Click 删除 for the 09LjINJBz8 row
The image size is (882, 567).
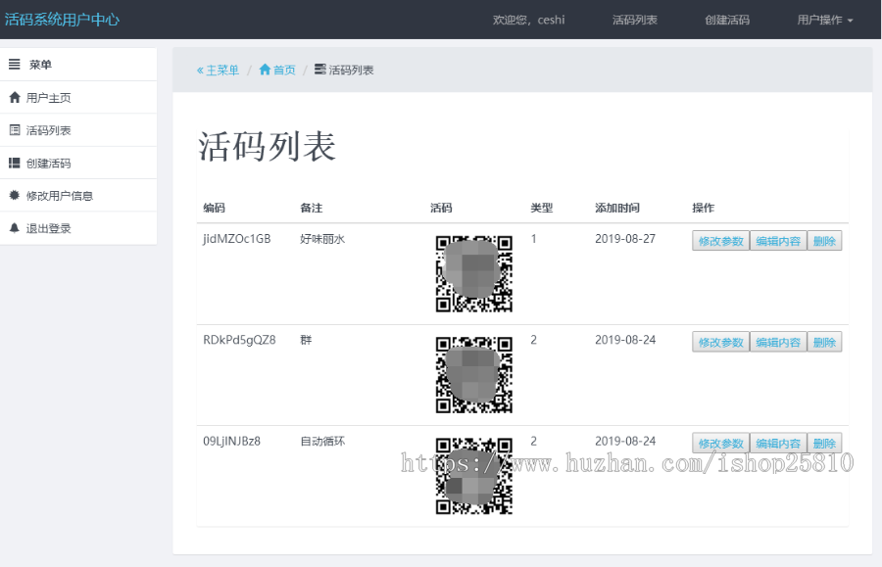tap(824, 443)
